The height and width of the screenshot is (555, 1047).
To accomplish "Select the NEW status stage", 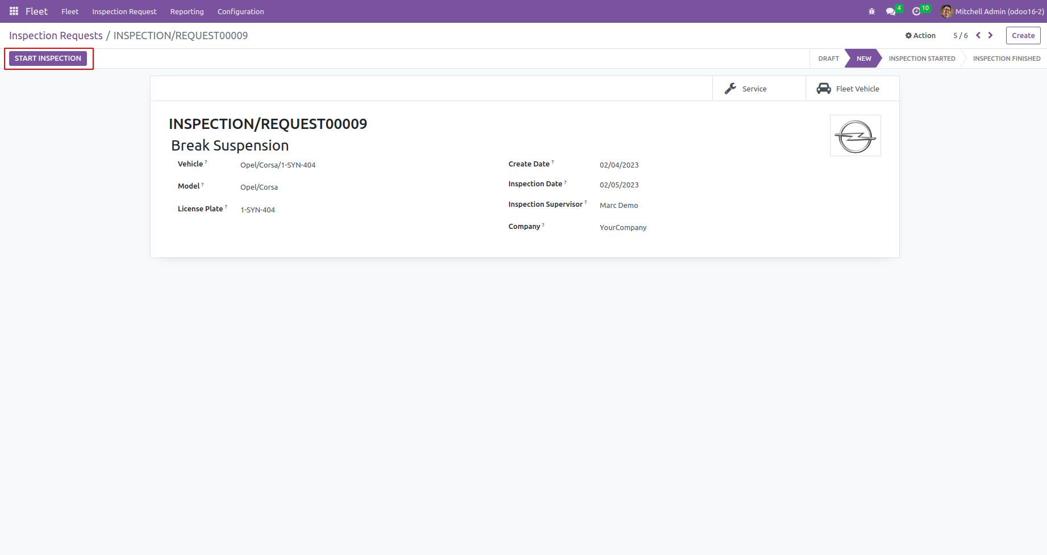I will [864, 59].
